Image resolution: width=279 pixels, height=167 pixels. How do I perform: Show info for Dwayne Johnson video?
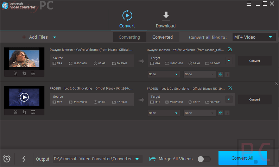coord(227,74)
